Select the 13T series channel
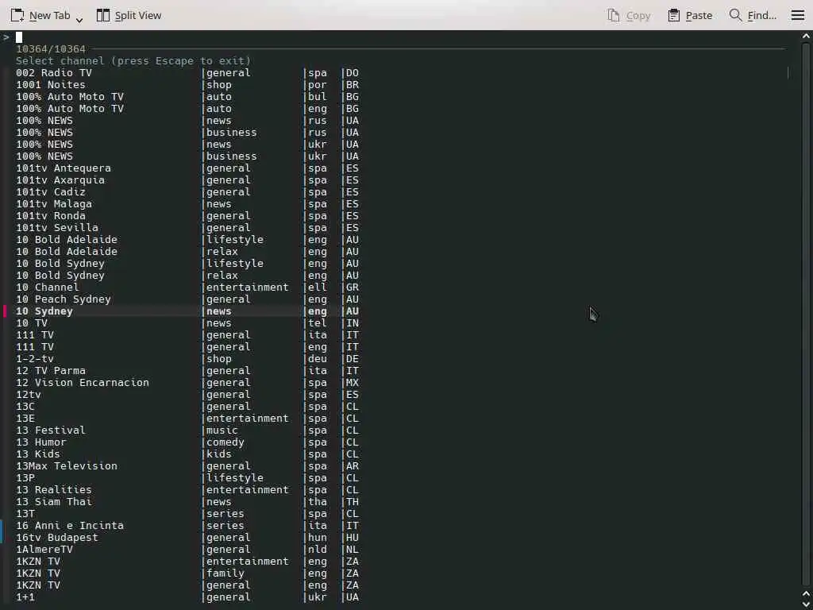Viewport: 813px width, 610px height. click(187, 514)
